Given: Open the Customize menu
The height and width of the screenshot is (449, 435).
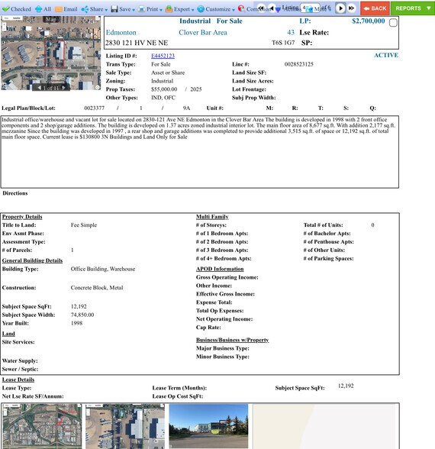Looking at the screenshot, I should (216, 9).
